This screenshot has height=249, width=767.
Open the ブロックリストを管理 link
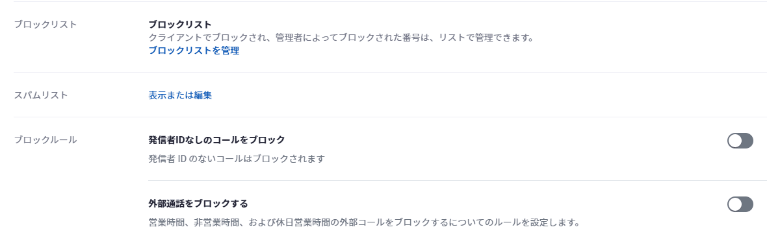click(x=194, y=51)
